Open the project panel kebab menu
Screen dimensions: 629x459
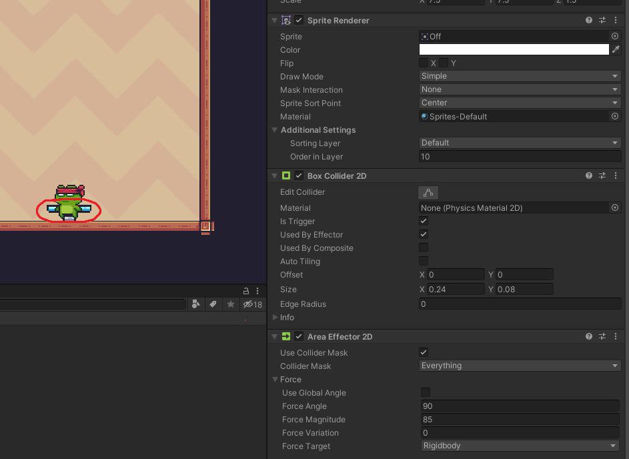pos(257,290)
